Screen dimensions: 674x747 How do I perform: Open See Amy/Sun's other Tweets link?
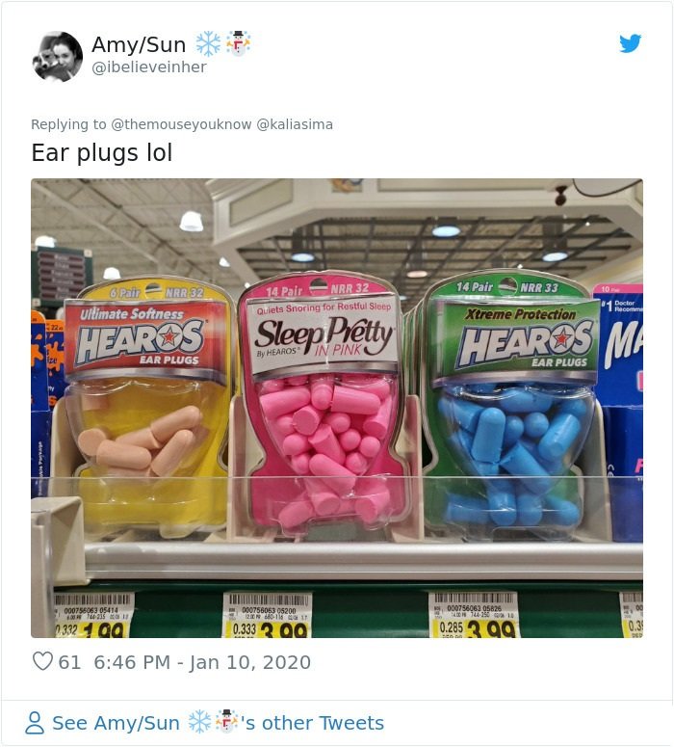[x=218, y=723]
